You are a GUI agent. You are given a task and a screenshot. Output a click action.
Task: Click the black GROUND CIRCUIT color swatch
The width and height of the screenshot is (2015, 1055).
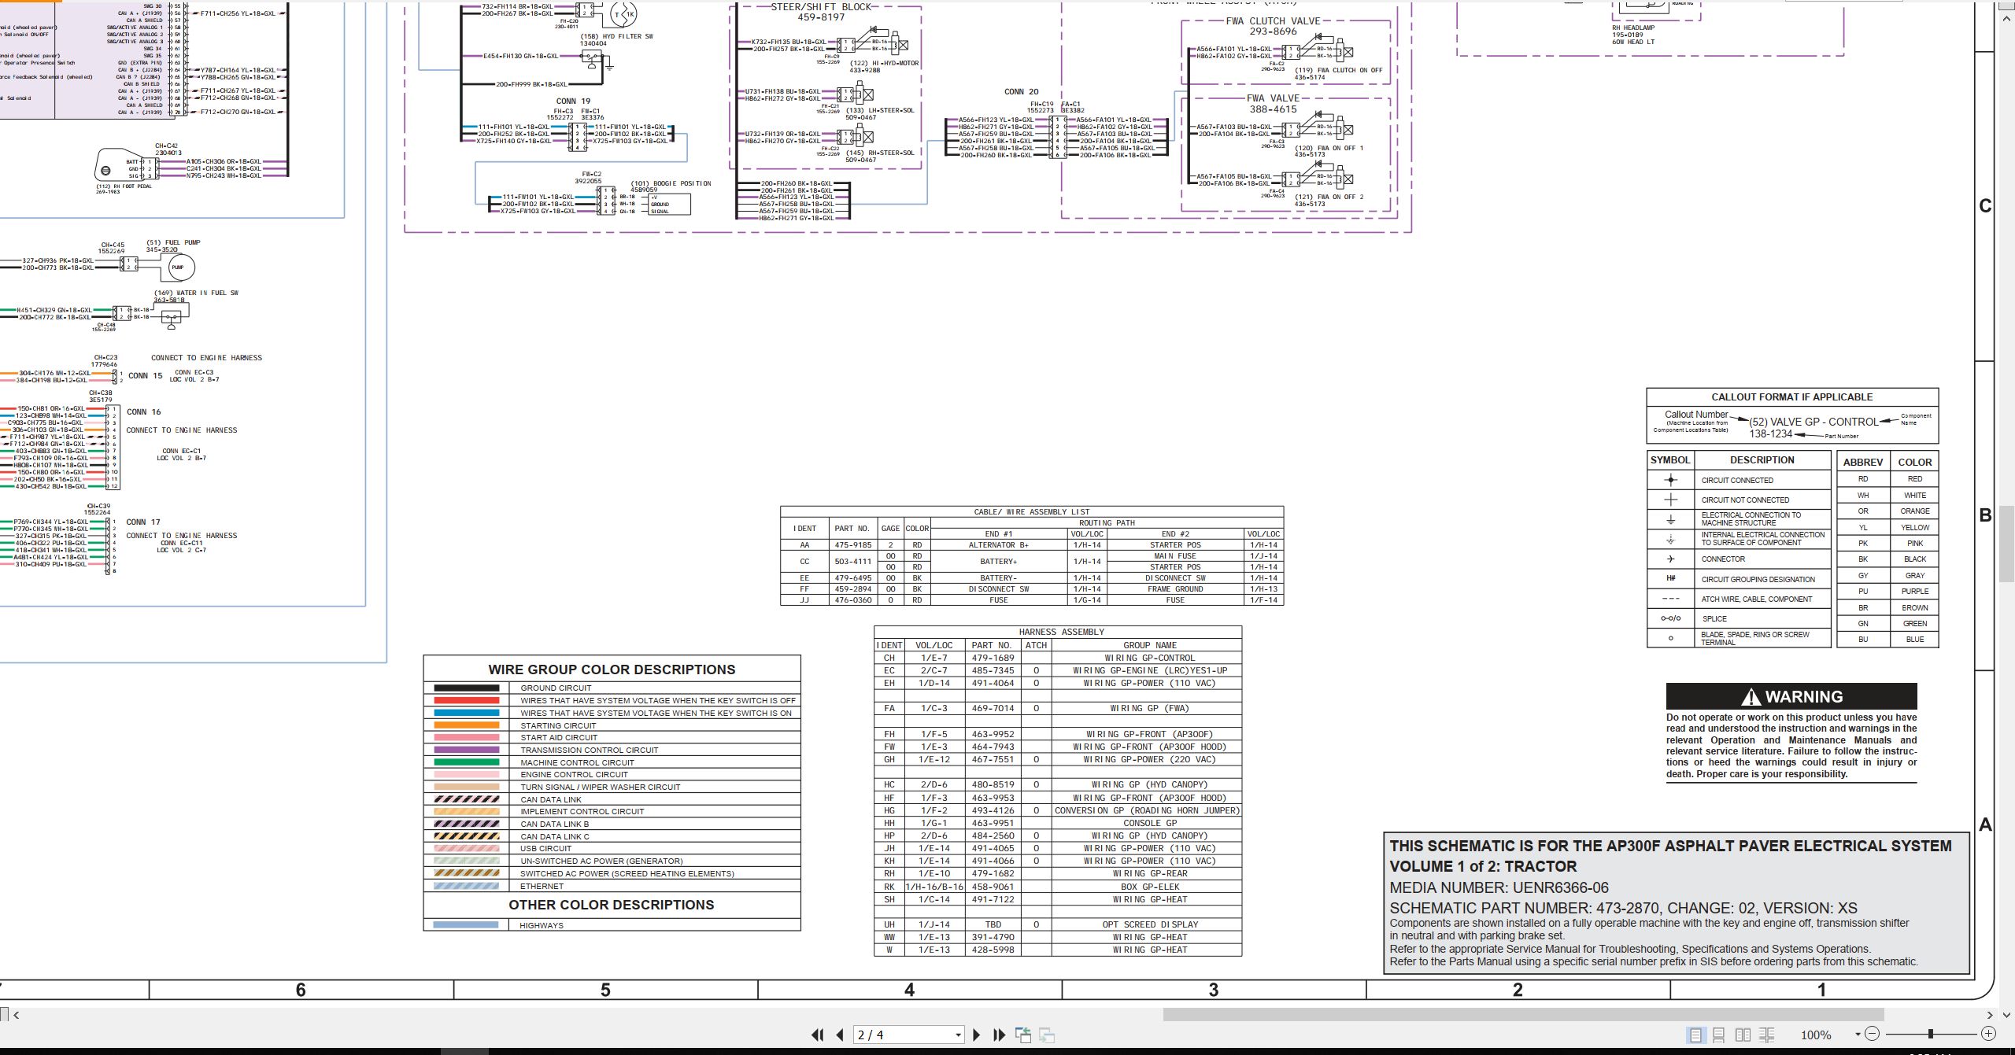pyautogui.click(x=466, y=688)
